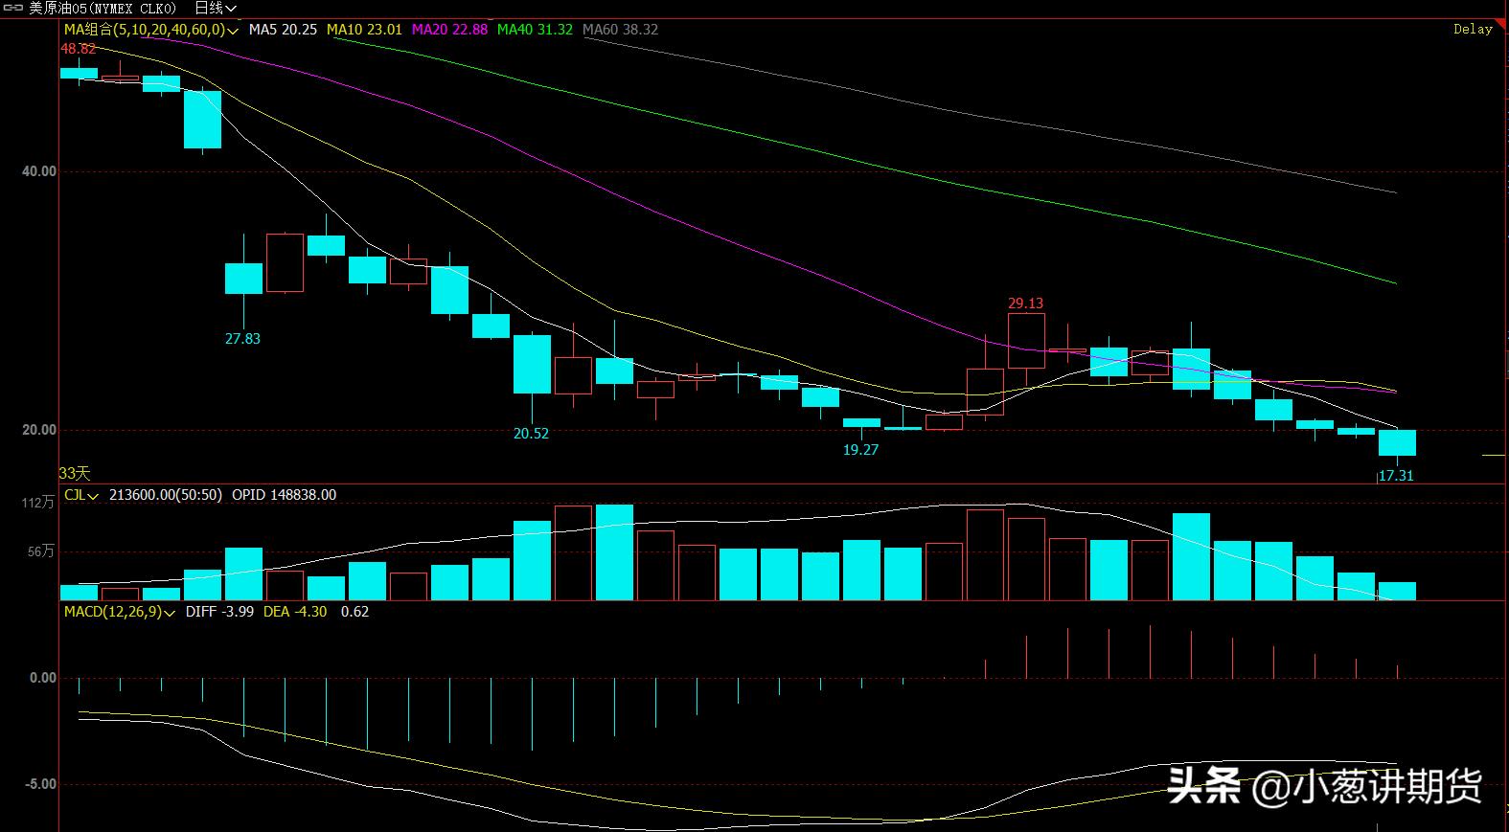Expand the MA组合(5,10,20,40,60,0) indicator dropdown
This screenshot has height=832, width=1509.
152,30
